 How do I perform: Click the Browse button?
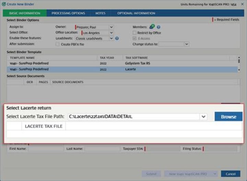coord(228,117)
